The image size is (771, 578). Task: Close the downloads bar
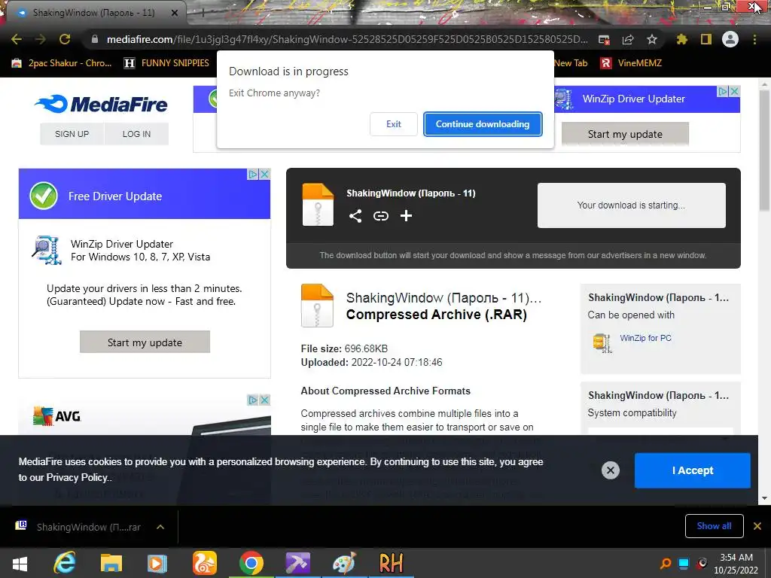757,526
